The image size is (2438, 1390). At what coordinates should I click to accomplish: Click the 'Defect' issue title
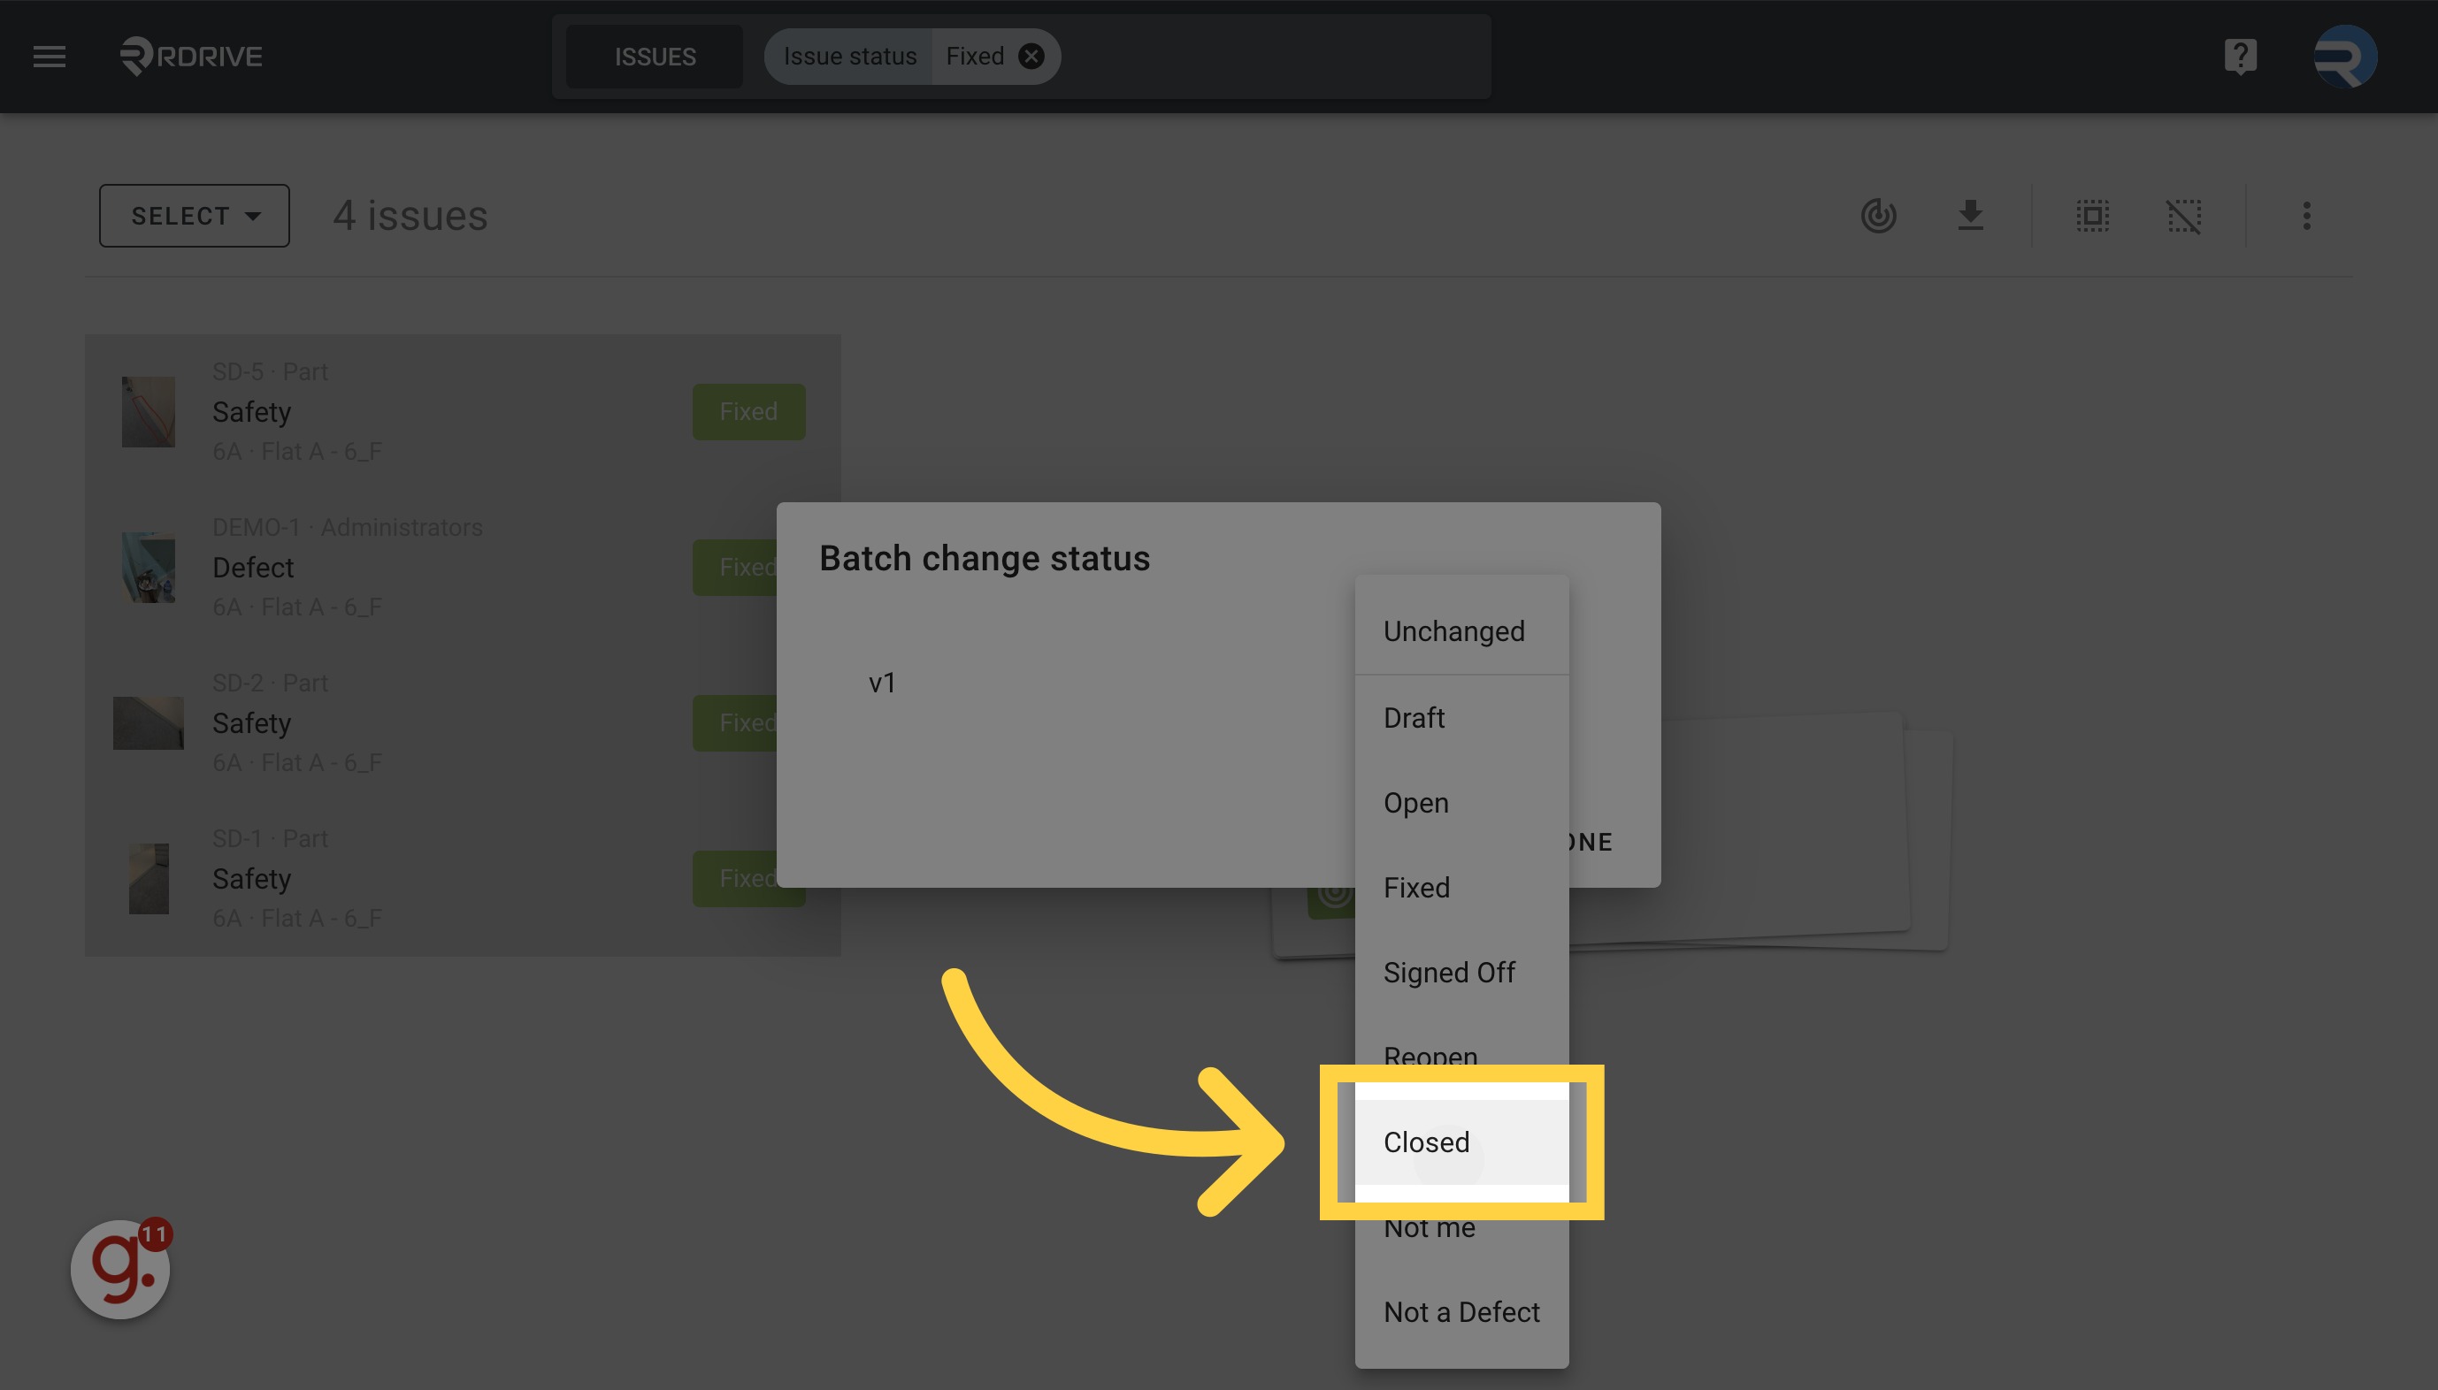[252, 567]
